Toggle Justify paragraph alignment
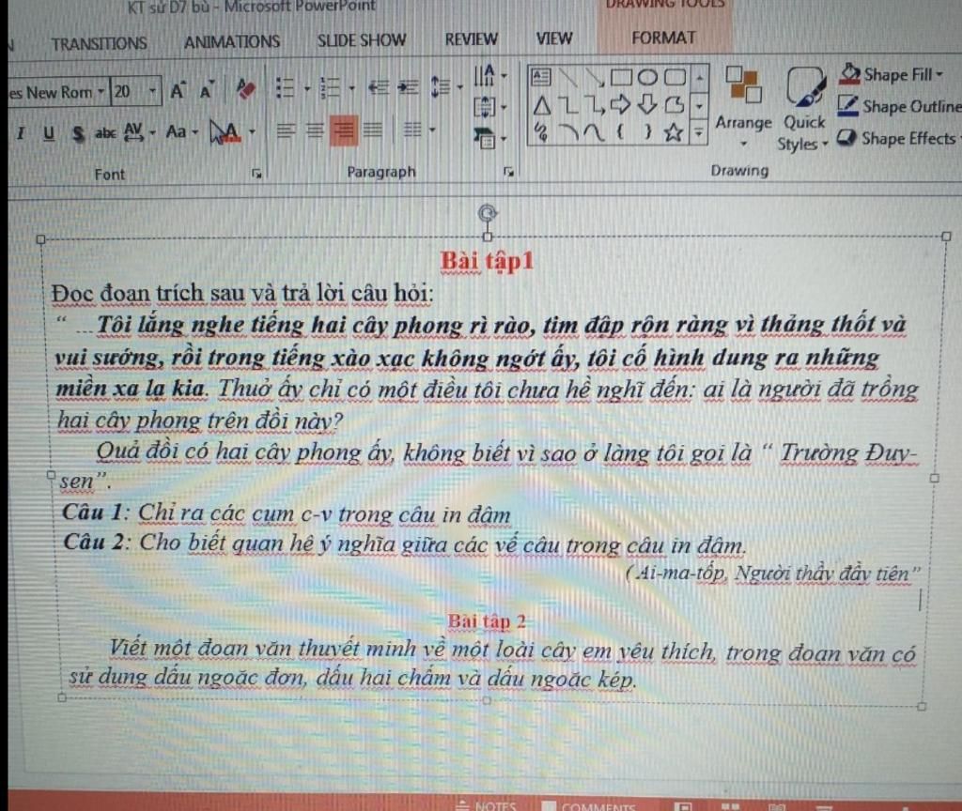This screenshot has width=962, height=811. coord(372,130)
